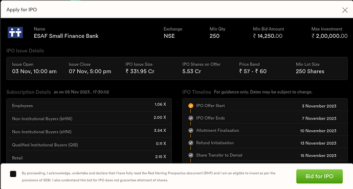Click the Allotment Finalisation label
The width and height of the screenshot is (353, 189).
pyautogui.click(x=217, y=130)
